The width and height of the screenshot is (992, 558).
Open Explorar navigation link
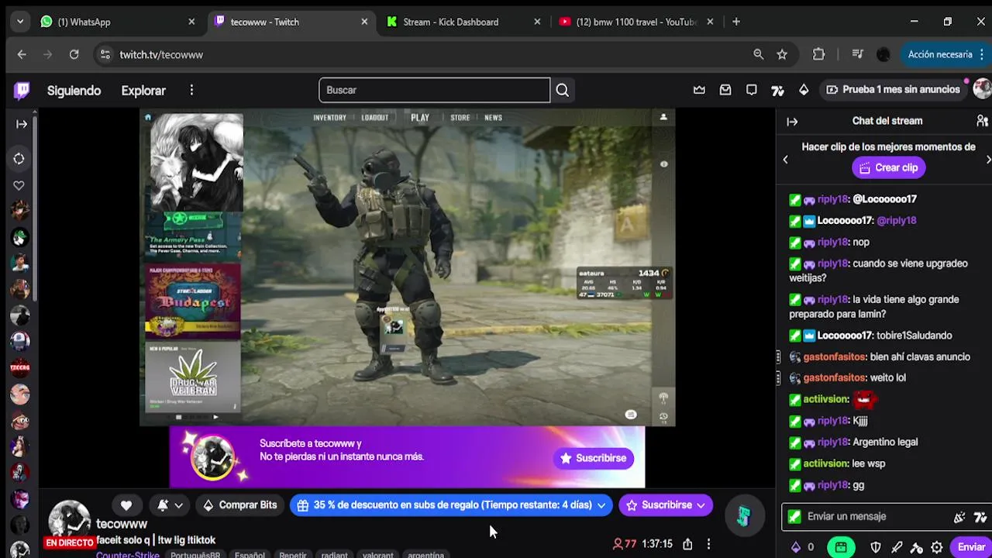click(x=143, y=91)
